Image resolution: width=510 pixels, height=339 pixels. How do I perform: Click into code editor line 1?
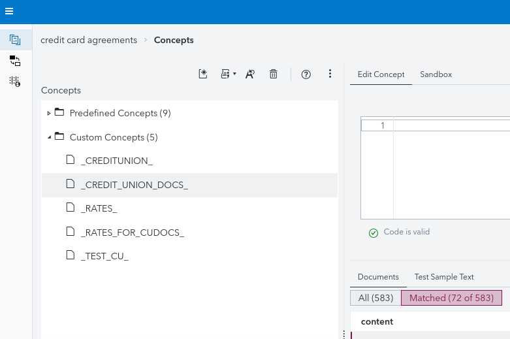click(x=451, y=125)
